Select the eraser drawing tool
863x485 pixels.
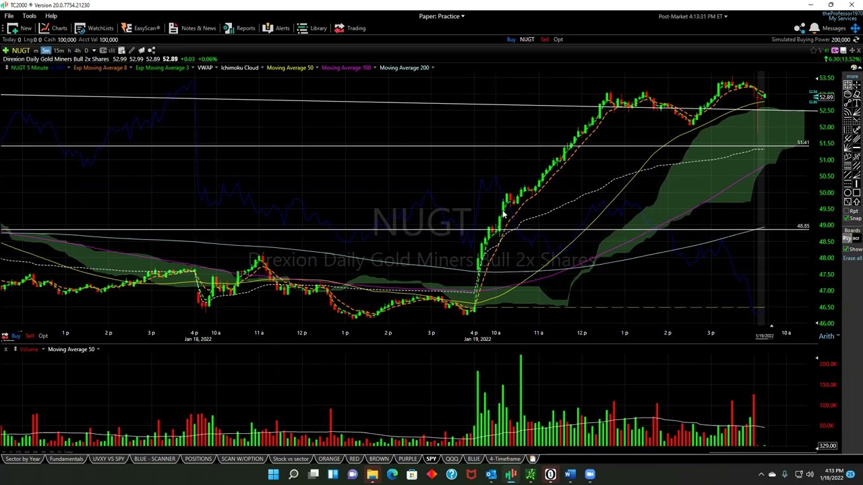click(856, 94)
